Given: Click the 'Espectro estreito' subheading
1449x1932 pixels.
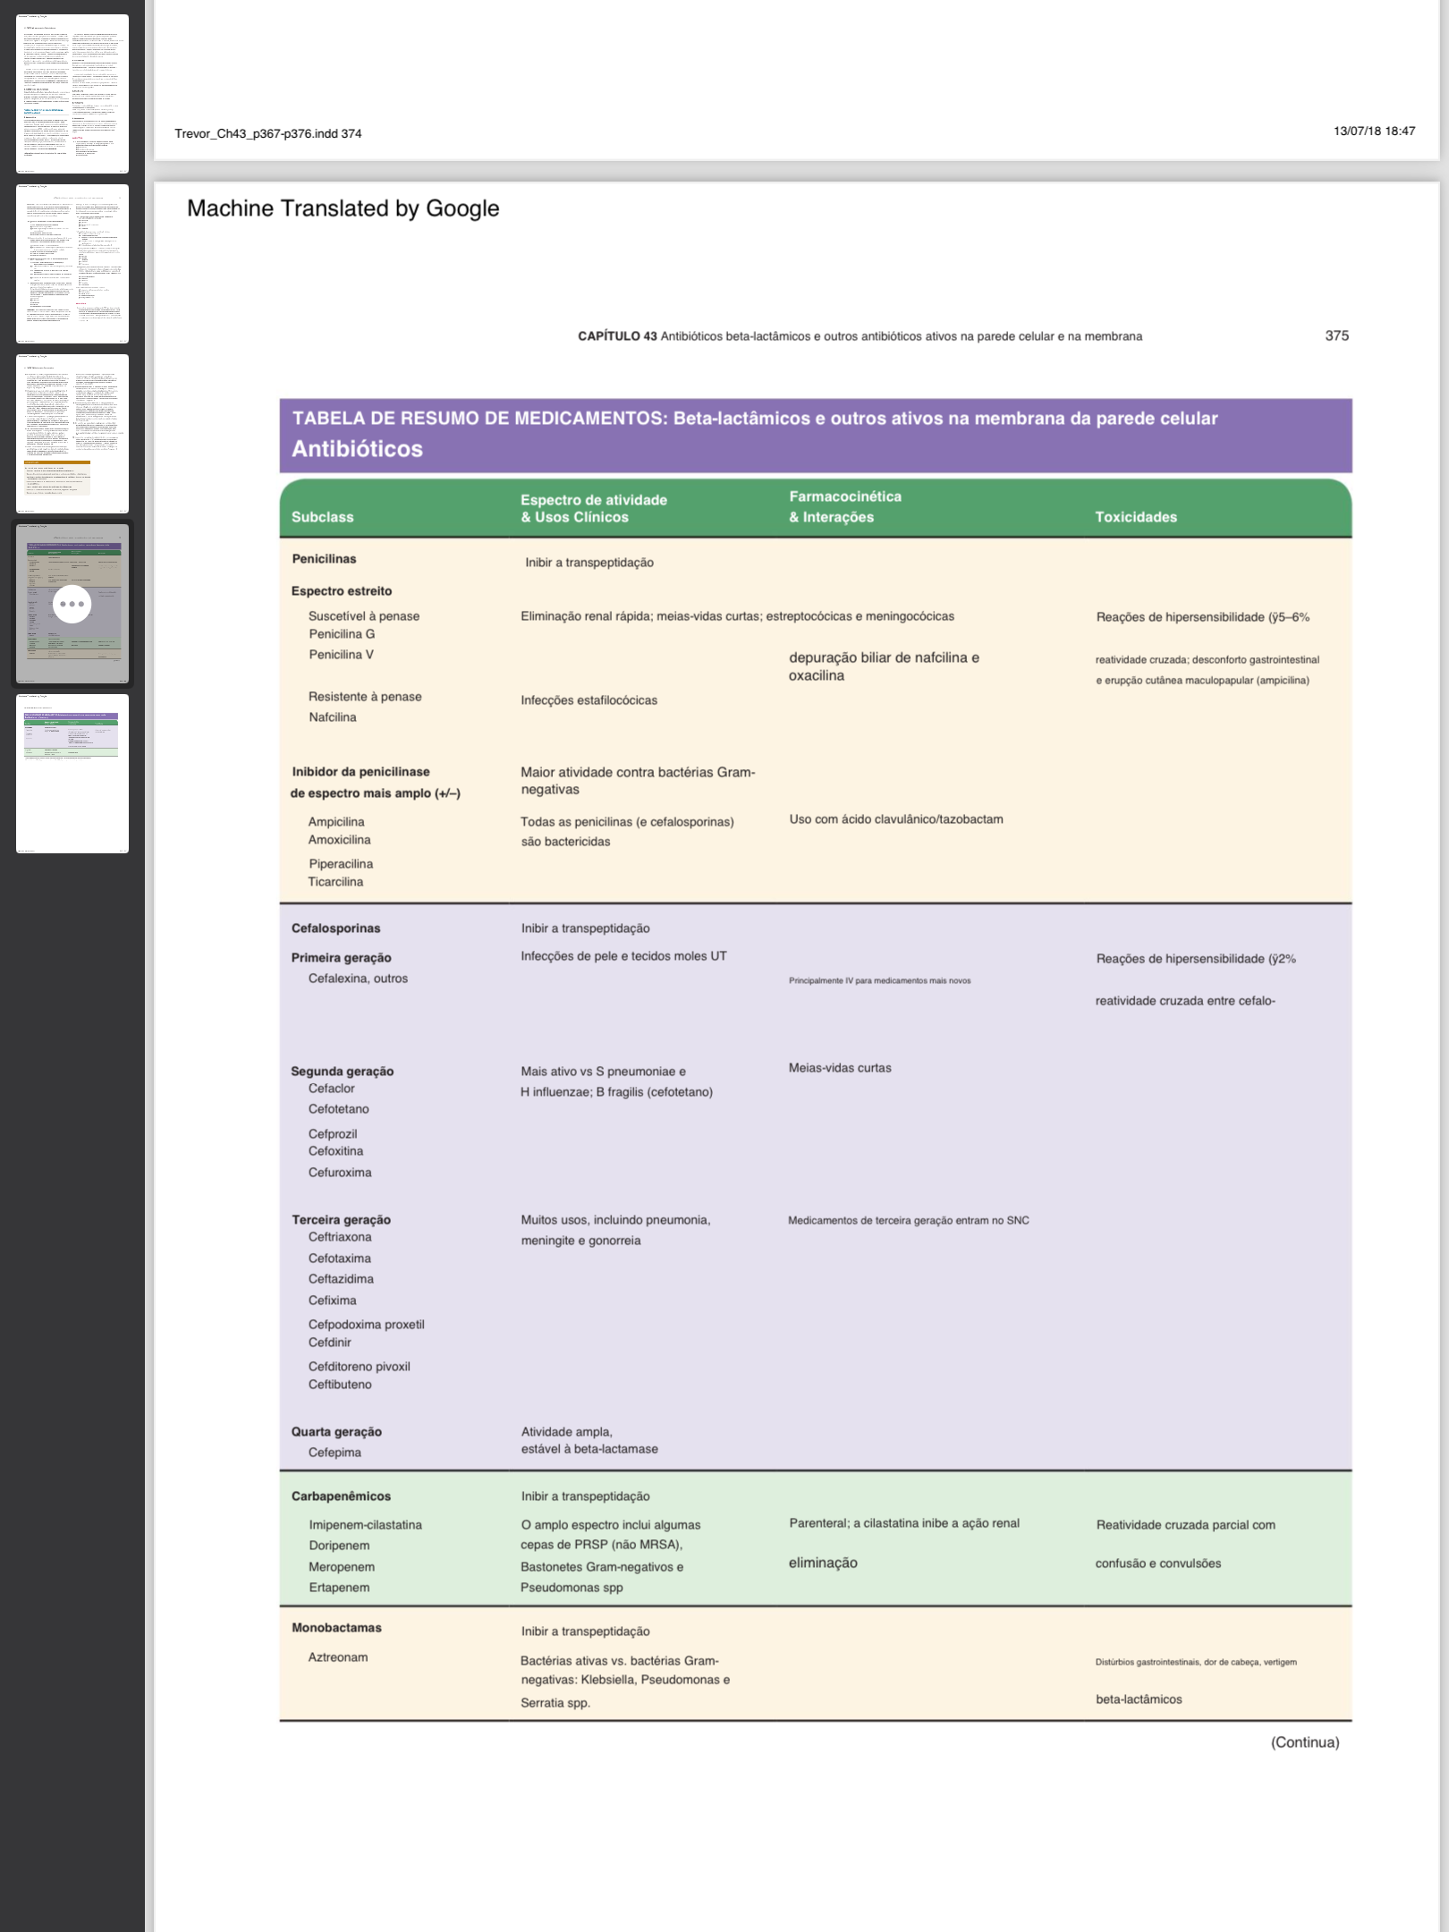Looking at the screenshot, I should pos(341,591).
